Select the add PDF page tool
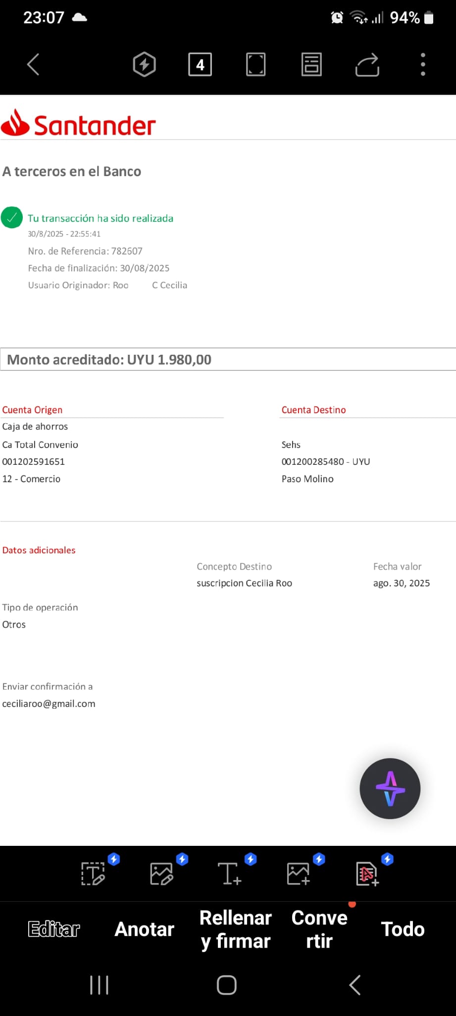The height and width of the screenshot is (1016, 456). (367, 874)
